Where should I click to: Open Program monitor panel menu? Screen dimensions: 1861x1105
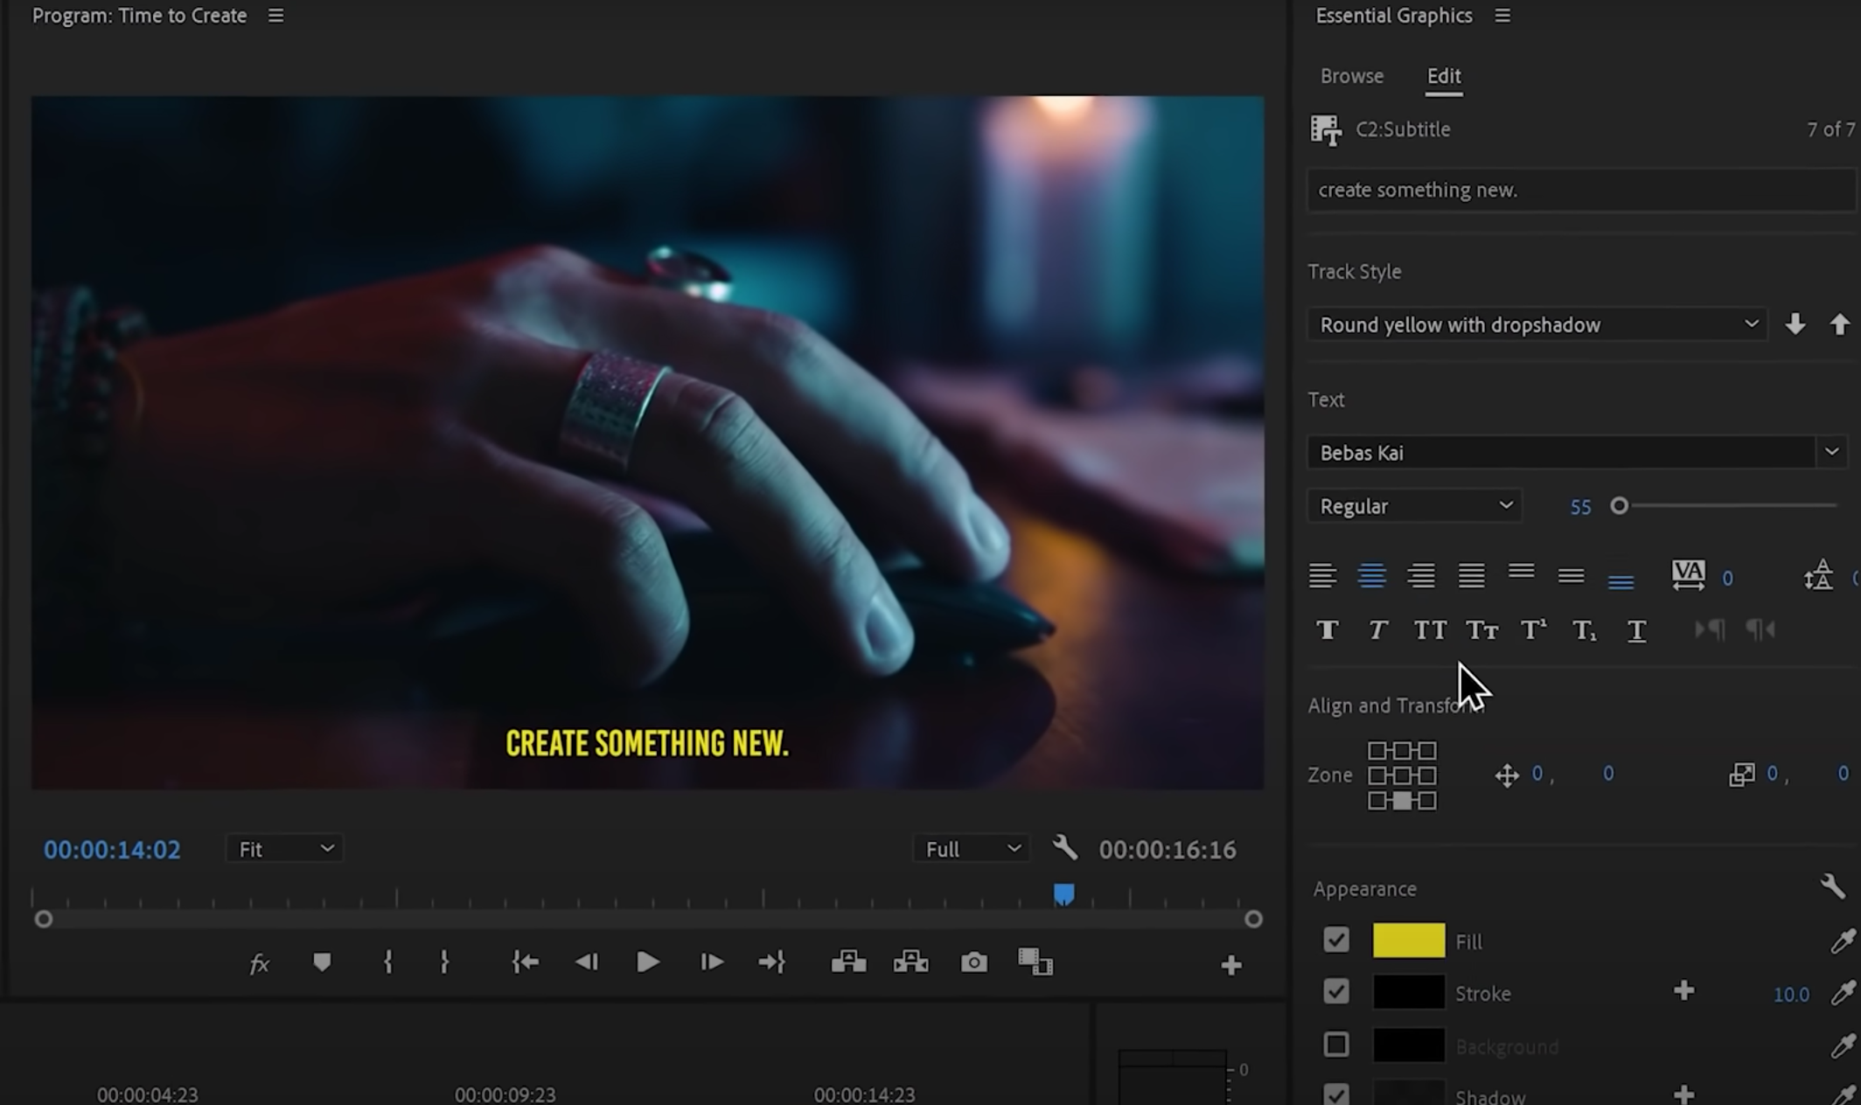point(275,16)
